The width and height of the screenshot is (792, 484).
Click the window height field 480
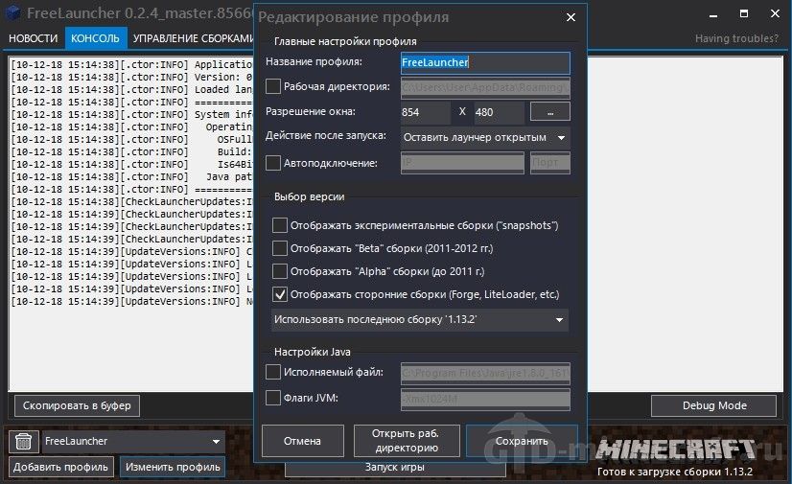point(499,112)
